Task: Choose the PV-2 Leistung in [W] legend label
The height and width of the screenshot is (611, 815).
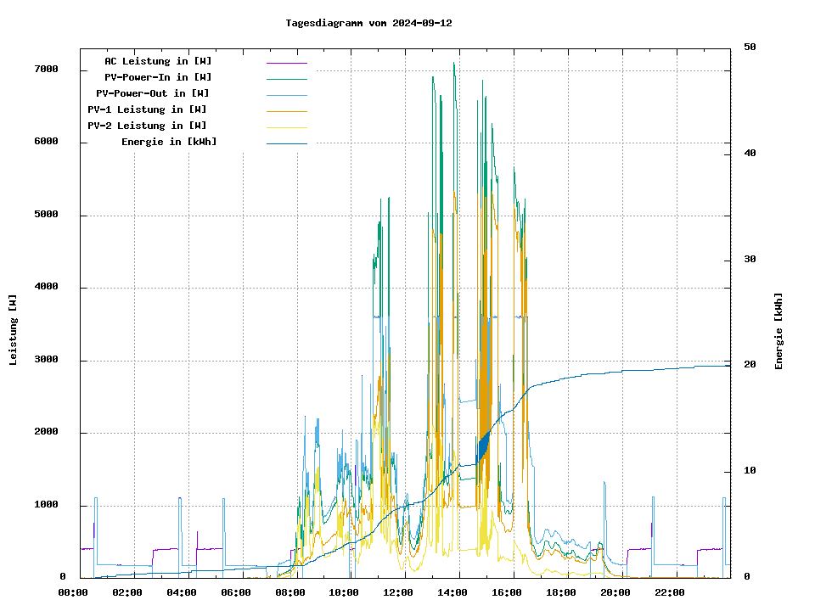Action: (147, 126)
